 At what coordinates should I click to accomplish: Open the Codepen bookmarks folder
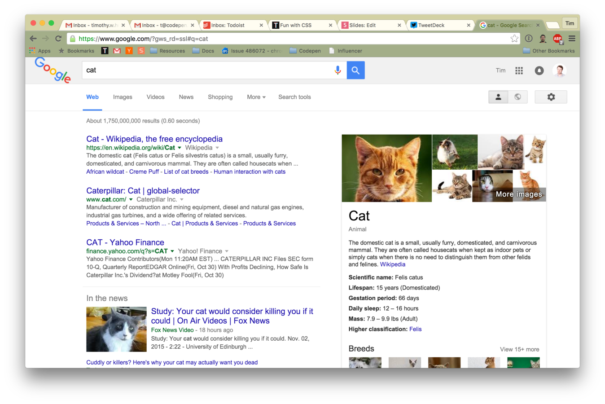coord(305,51)
